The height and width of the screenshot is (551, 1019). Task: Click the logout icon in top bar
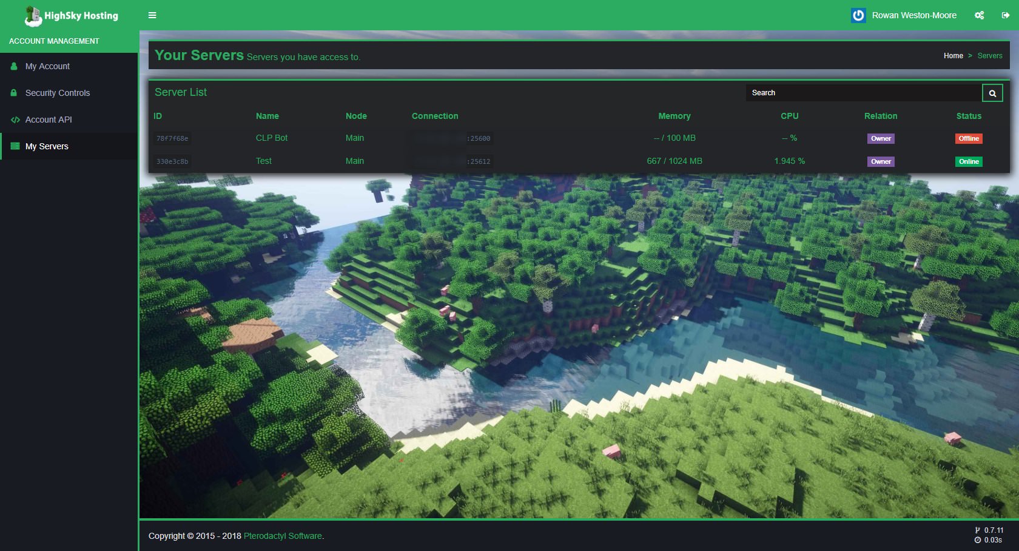coord(1005,15)
